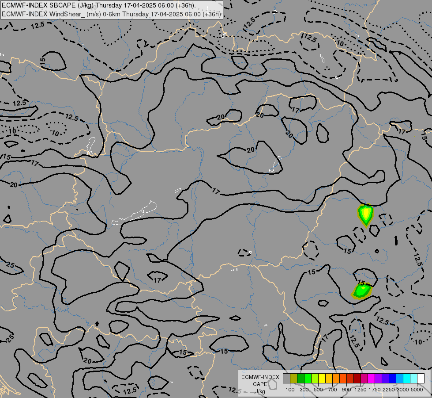This screenshot has width=432, height=398.
Task: Click the amber swatch above 700 tick
Action: coord(329,378)
